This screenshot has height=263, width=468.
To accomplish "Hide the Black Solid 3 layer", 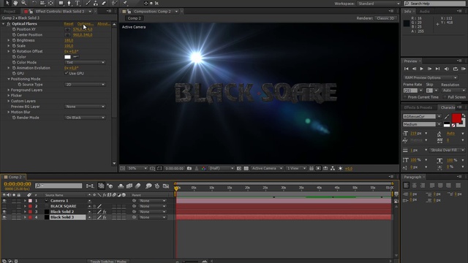I will [4, 218].
